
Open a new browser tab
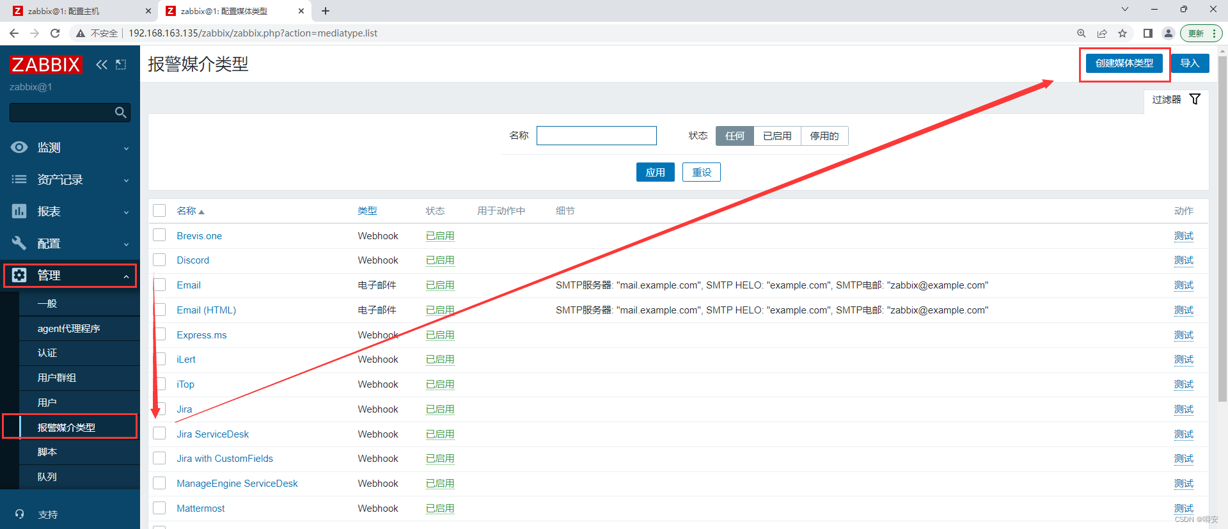[326, 11]
